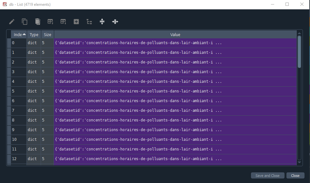The height and width of the screenshot is (183, 310).
Task: Select the index cell showing 5
Action: [x=19, y=91]
